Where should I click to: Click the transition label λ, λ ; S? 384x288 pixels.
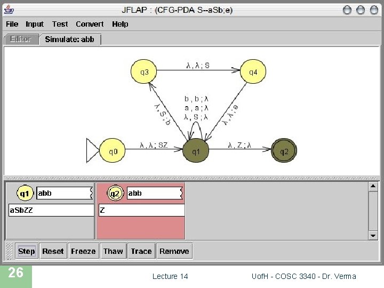click(198, 66)
